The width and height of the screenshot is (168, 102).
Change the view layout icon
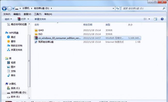145,19
